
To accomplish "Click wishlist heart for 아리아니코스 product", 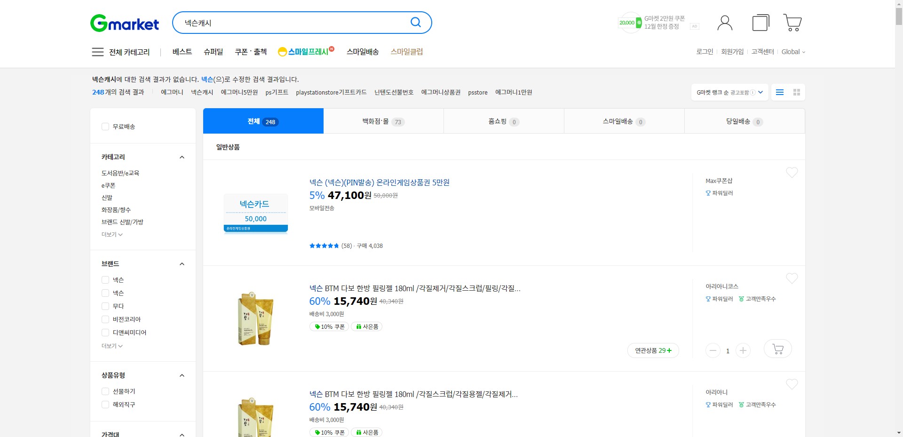I will tap(792, 278).
